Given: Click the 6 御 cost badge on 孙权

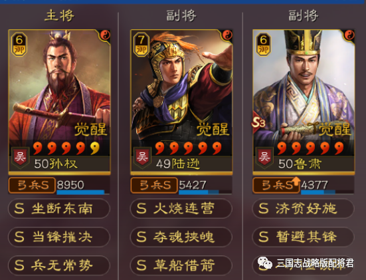Looking at the screenshot, I should 19,45.
